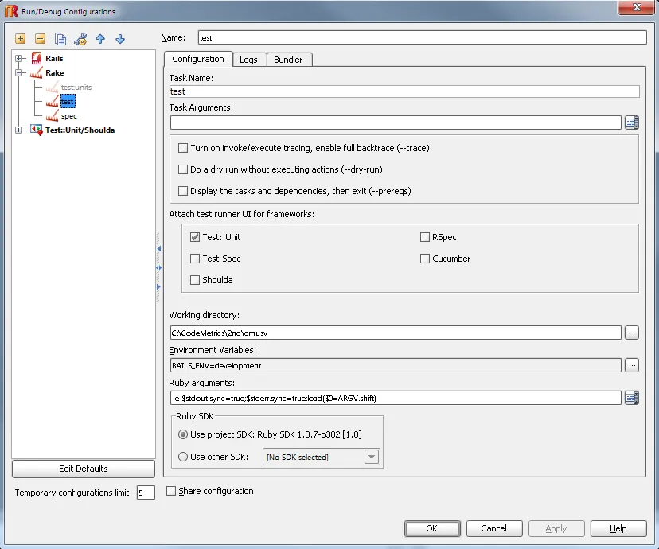Switch to the Configuration tab
659x549 pixels.
tap(198, 59)
